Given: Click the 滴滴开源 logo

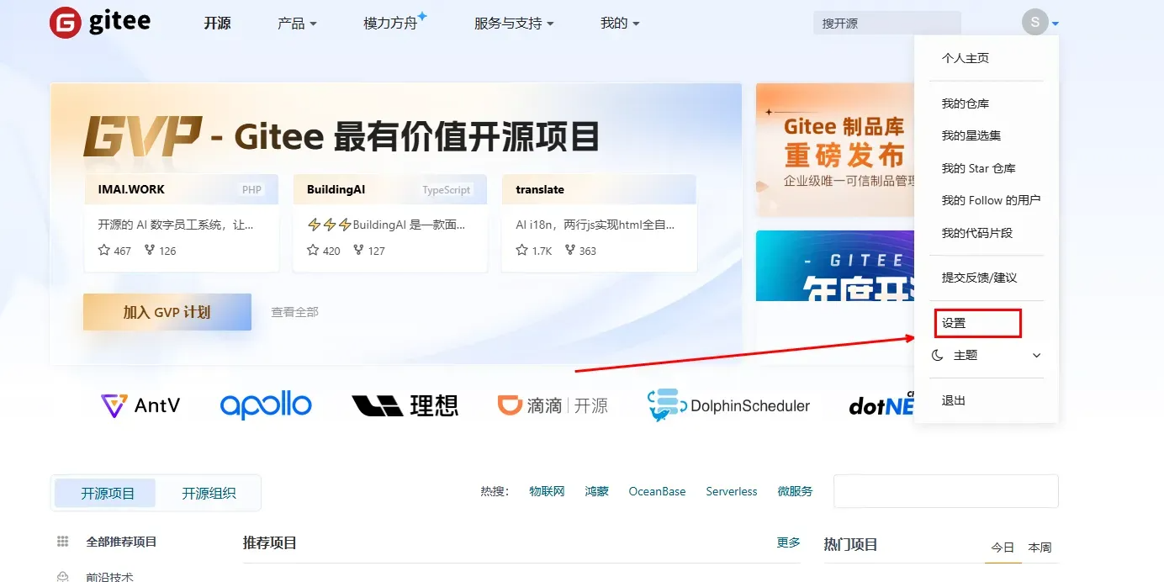Looking at the screenshot, I should 553,405.
